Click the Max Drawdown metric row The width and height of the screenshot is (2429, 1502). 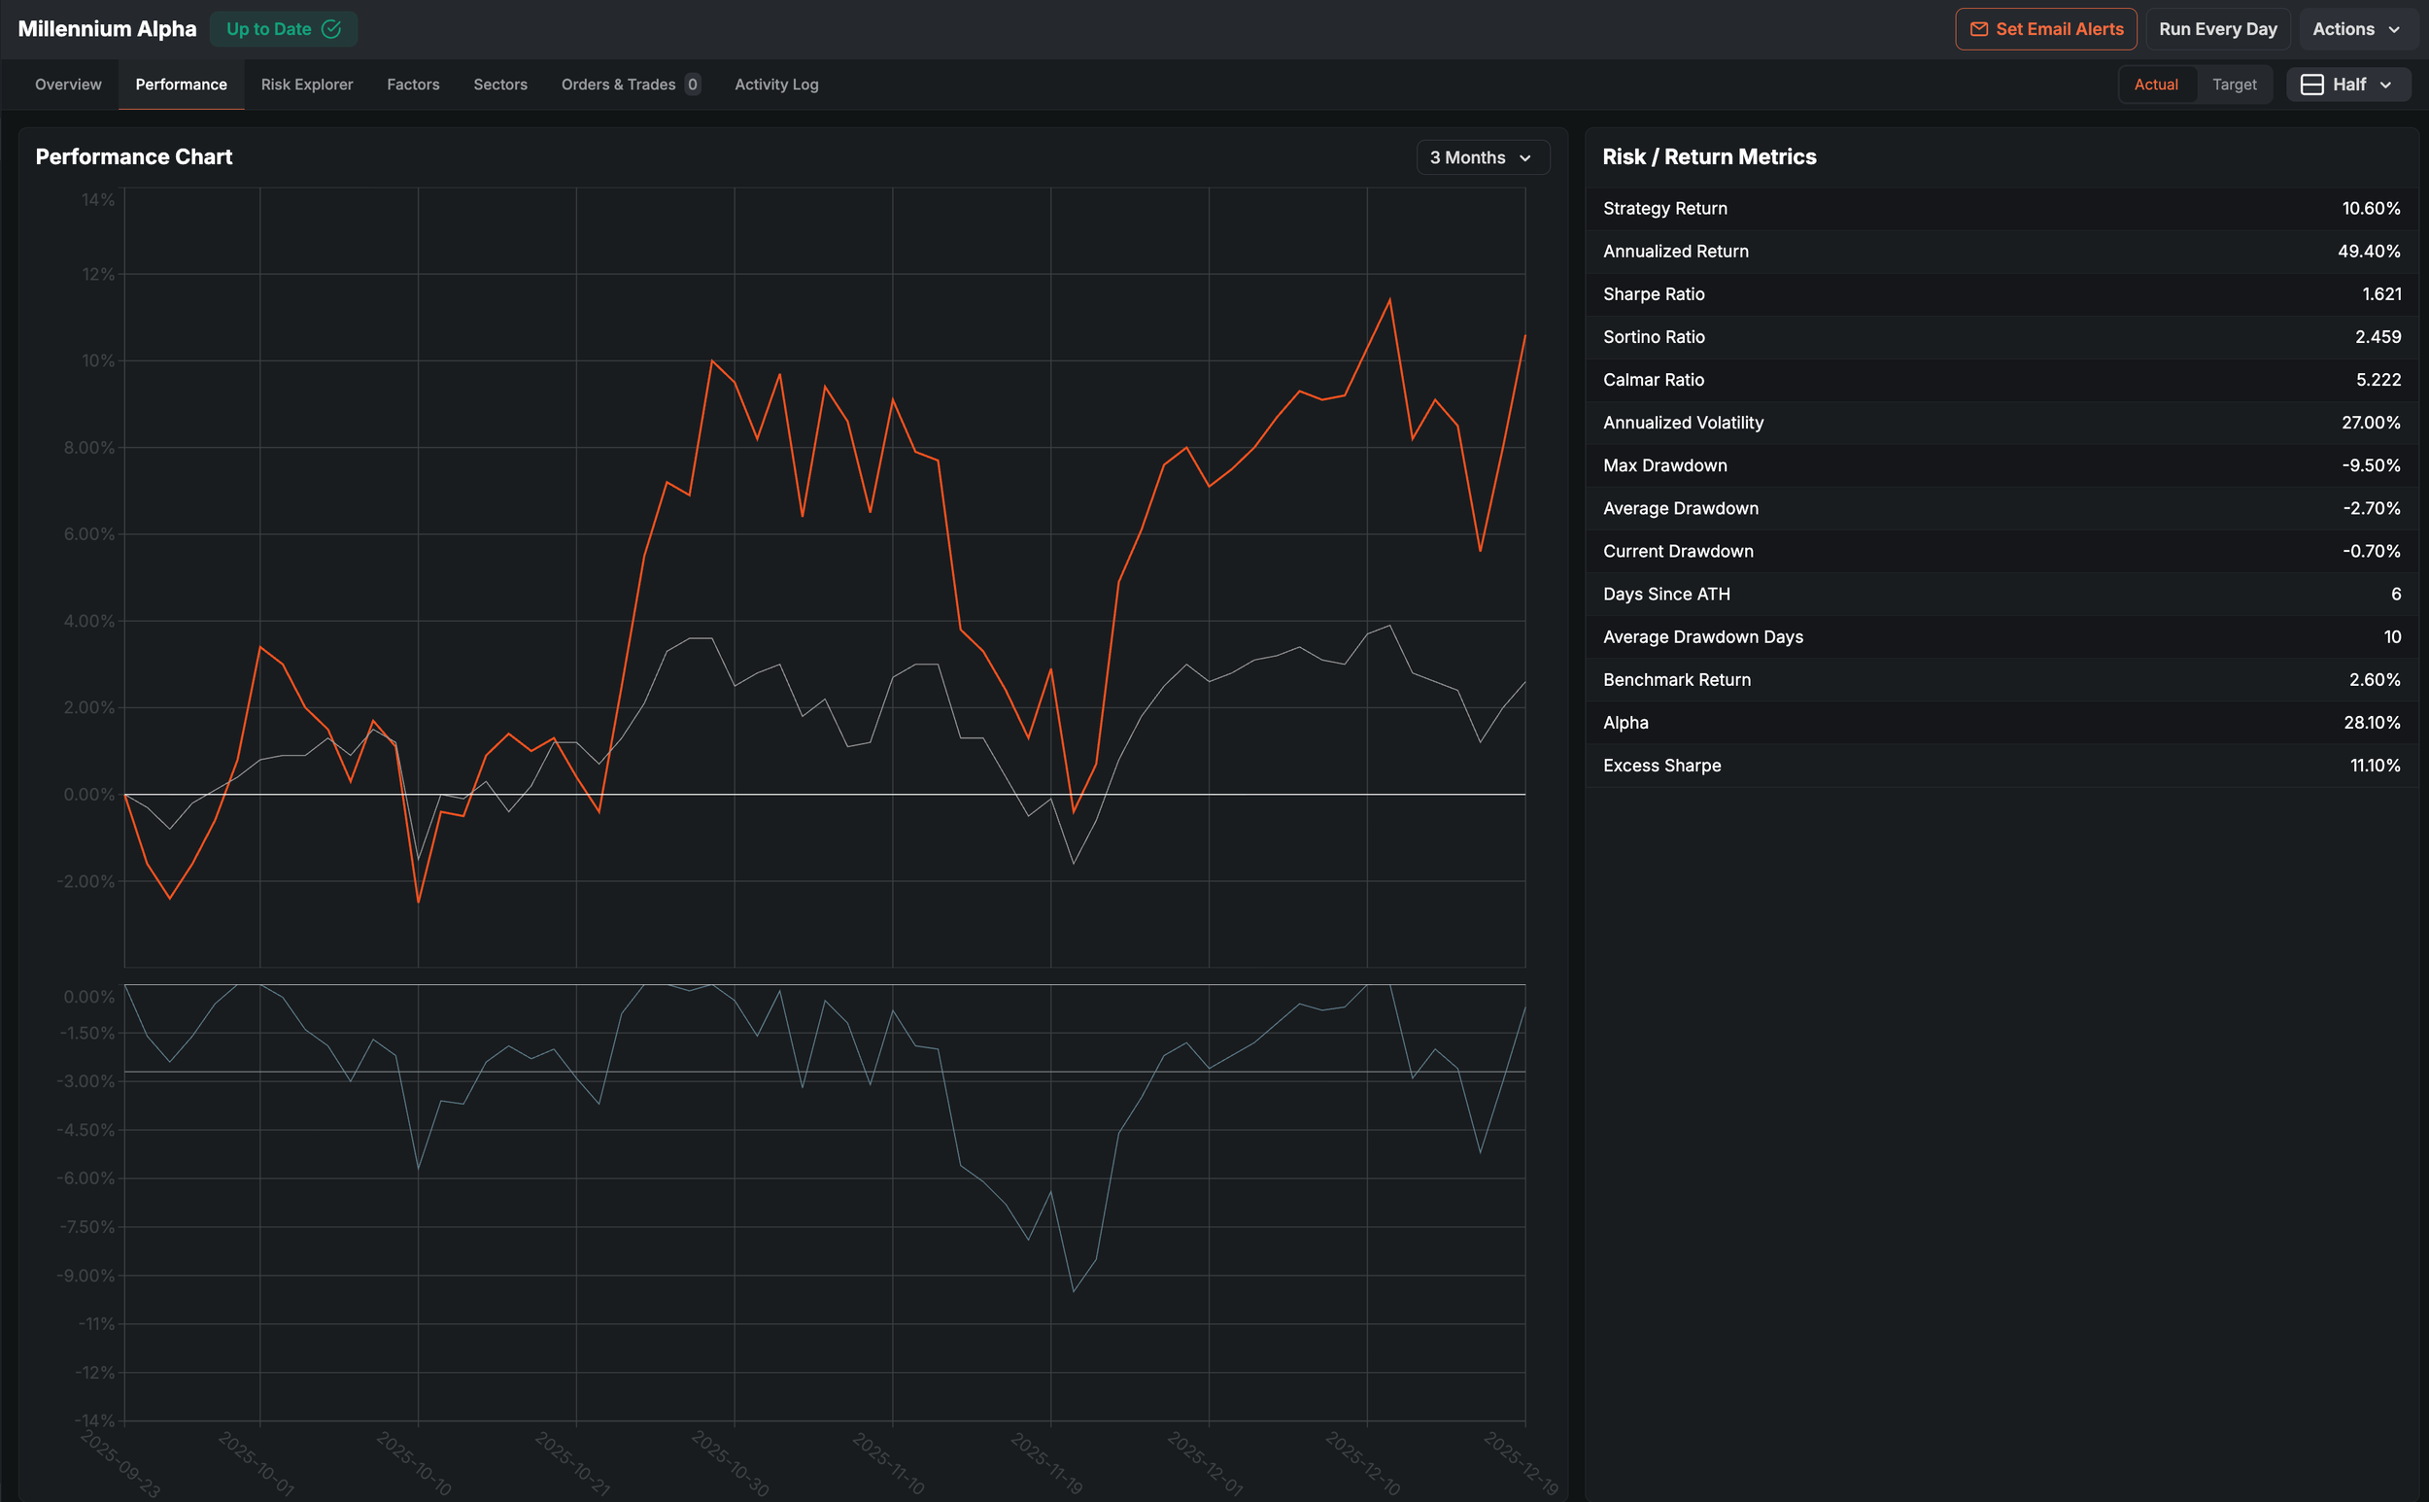[x=2001, y=465]
